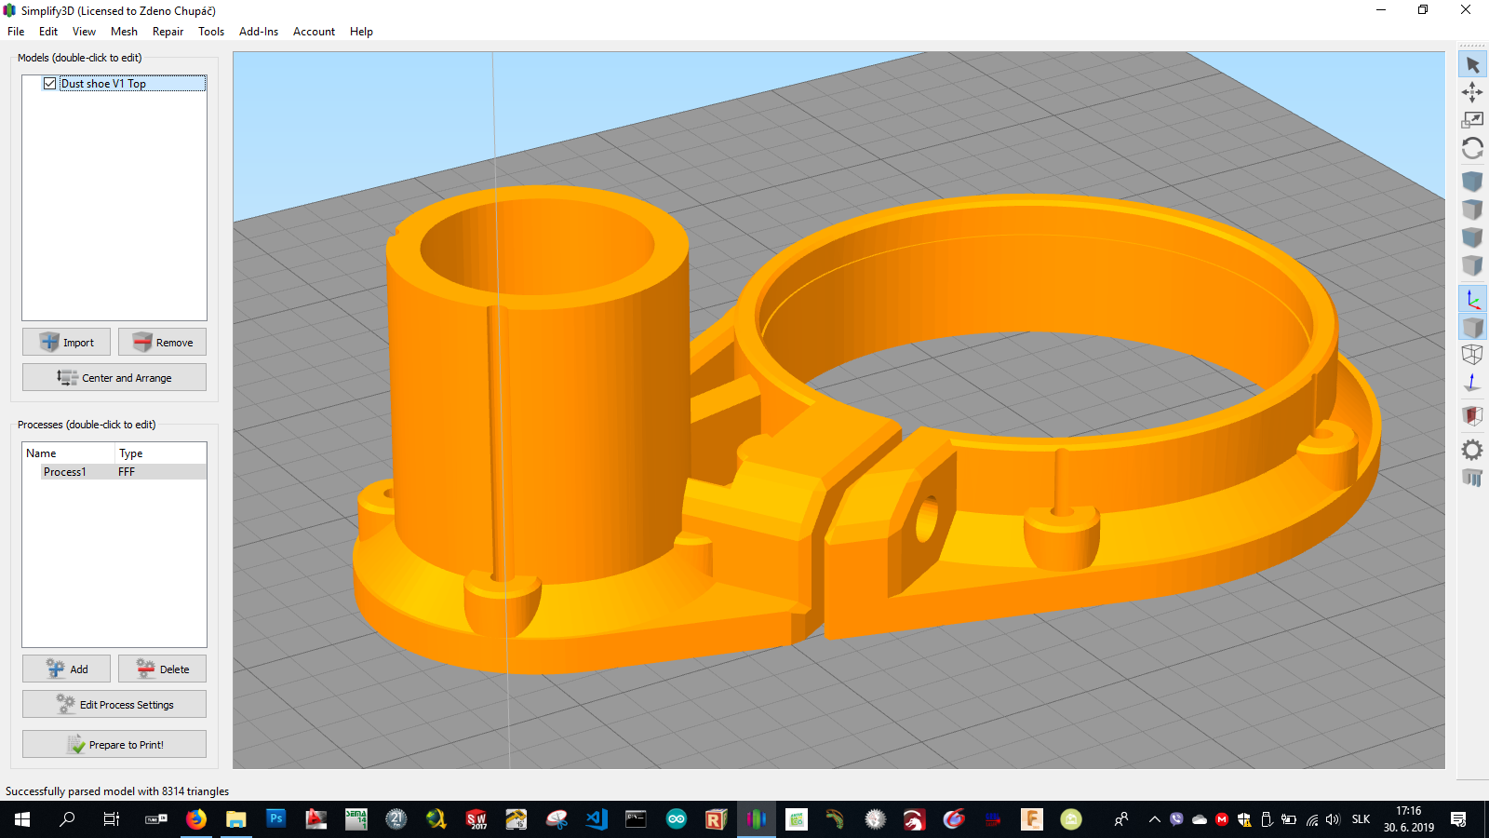The width and height of the screenshot is (1489, 838).
Task: Switch the SLK keyboard language indicator
Action: click(1361, 819)
